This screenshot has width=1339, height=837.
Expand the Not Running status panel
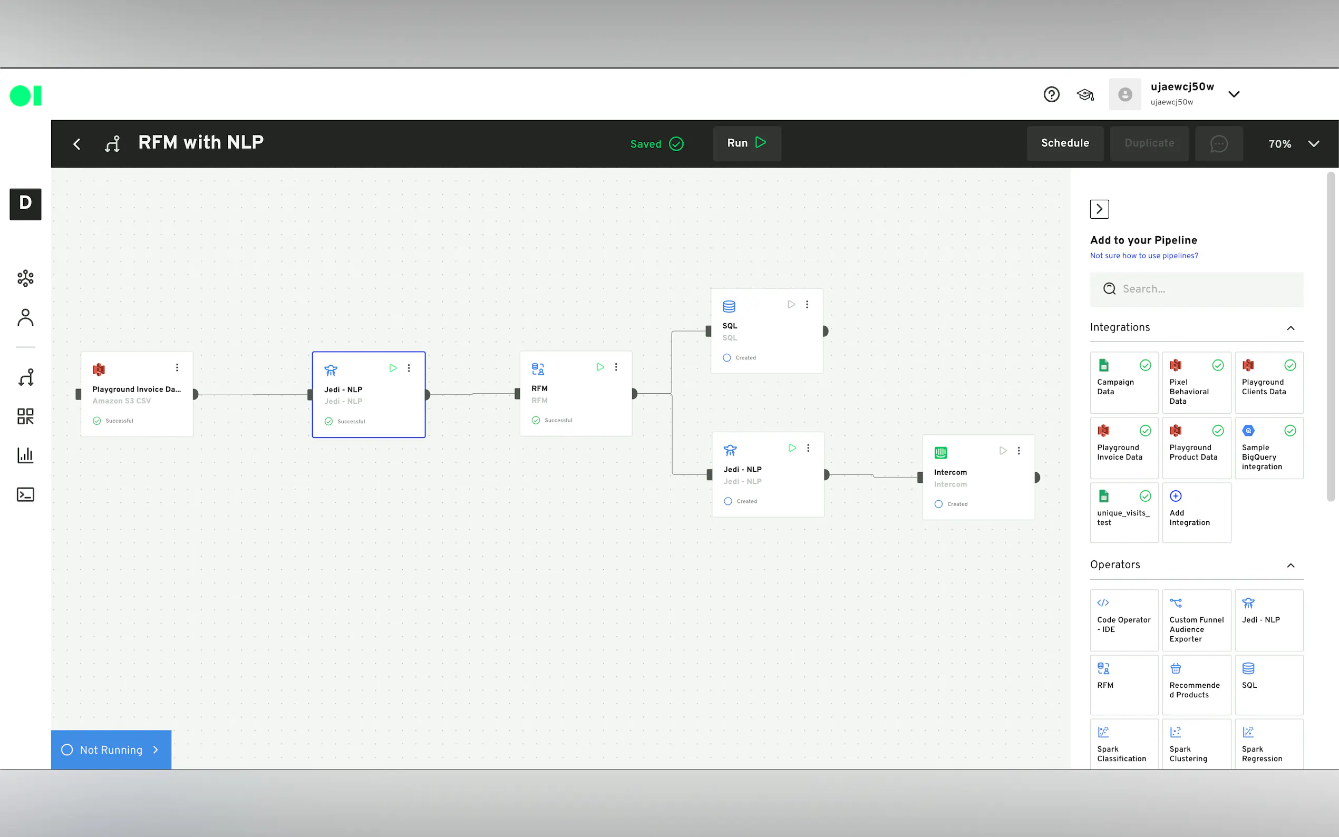click(111, 750)
